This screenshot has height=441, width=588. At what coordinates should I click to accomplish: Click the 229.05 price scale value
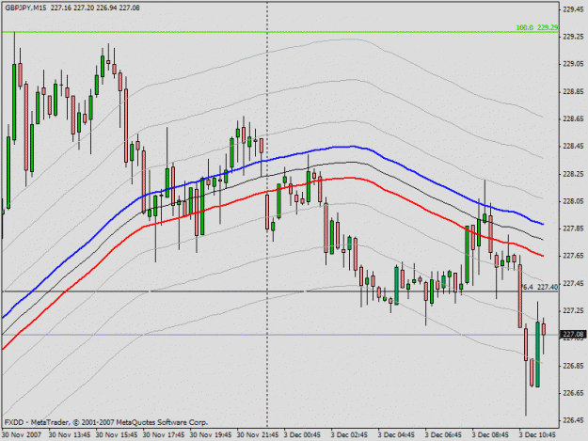point(573,64)
